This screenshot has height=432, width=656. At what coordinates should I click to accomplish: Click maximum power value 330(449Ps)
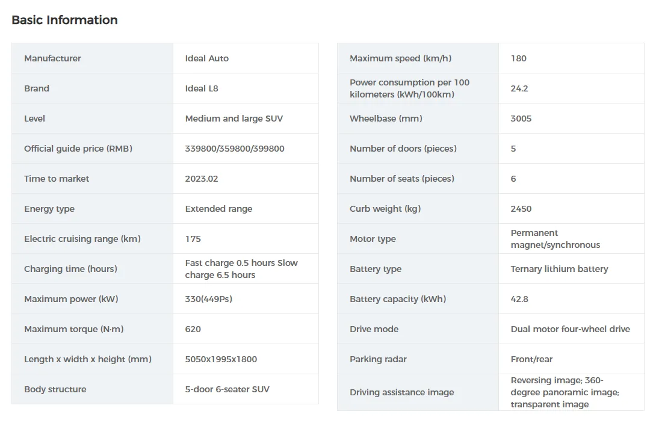(208, 299)
